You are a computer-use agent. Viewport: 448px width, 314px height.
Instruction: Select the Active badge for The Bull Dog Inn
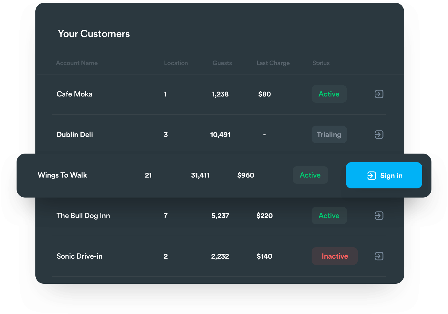329,216
